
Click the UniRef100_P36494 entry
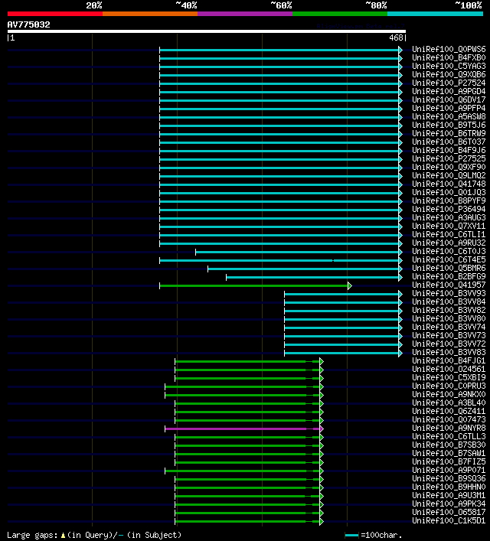[449, 209]
